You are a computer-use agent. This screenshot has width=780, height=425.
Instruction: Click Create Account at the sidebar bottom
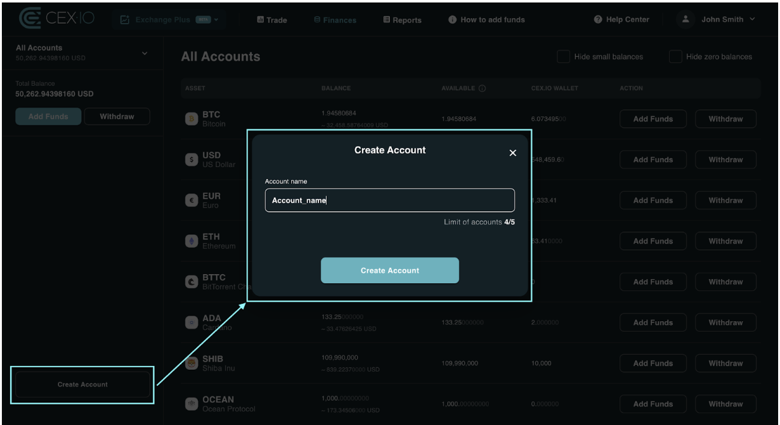tap(83, 385)
